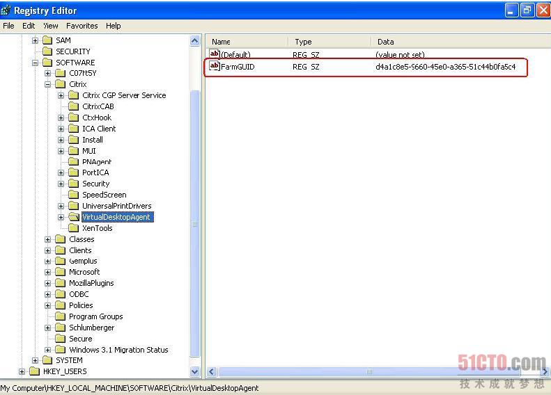Click the C07ft5Y folder icon

point(61,73)
